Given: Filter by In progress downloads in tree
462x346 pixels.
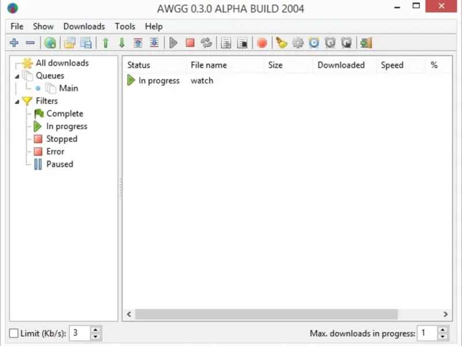Looking at the screenshot, I should (66, 126).
